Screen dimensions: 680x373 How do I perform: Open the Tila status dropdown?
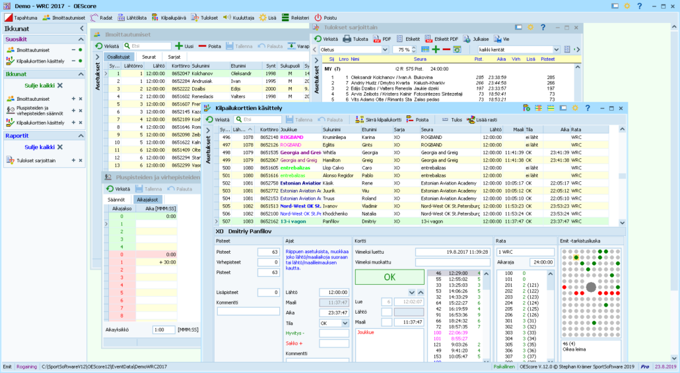click(345, 324)
